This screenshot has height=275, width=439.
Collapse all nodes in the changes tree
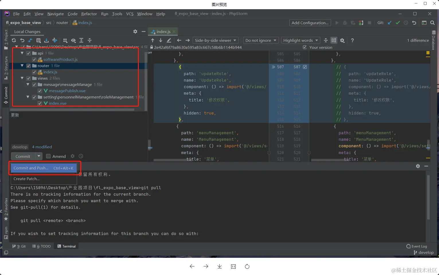(x=89, y=40)
